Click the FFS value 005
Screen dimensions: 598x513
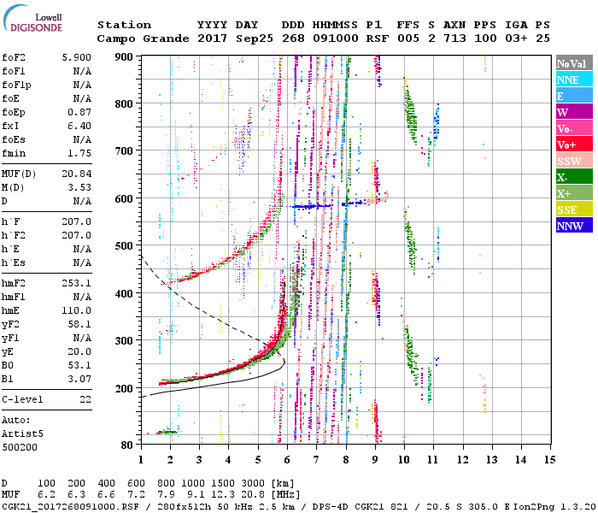(x=408, y=38)
